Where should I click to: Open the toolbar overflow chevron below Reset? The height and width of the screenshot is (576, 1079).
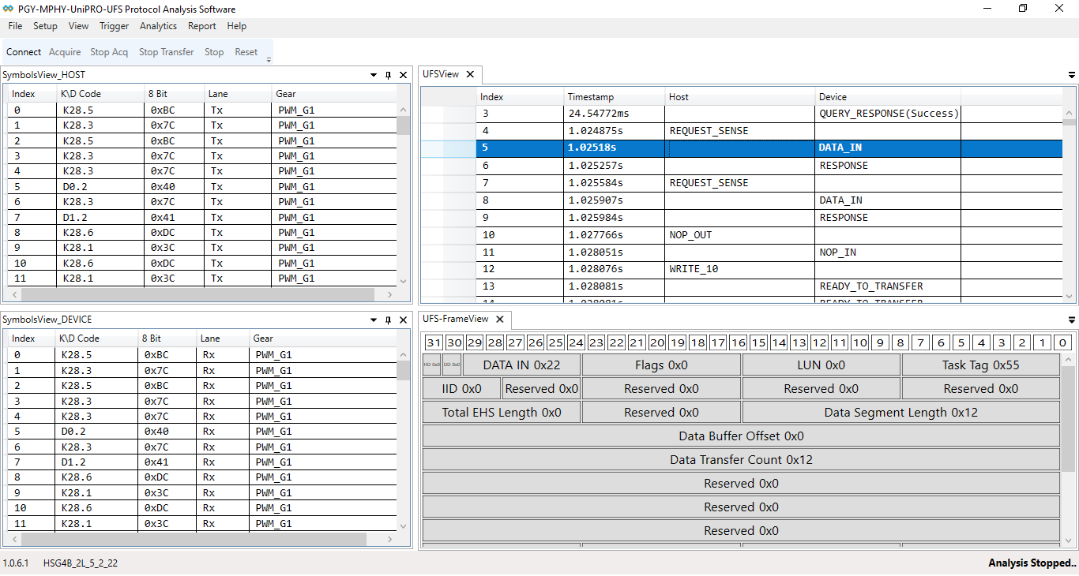267,58
